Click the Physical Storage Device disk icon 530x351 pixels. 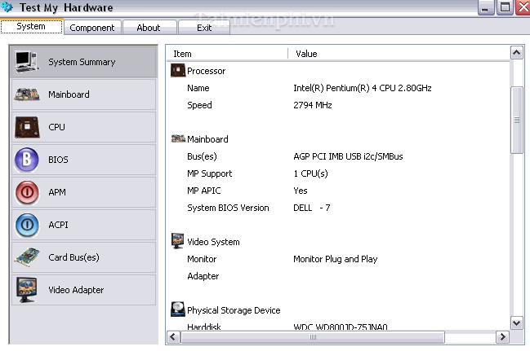pyautogui.click(x=178, y=309)
